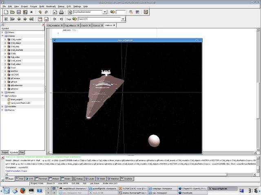The height and width of the screenshot is (195, 261).
Task: Collapse the Classes tree node
Action: (2, 36)
